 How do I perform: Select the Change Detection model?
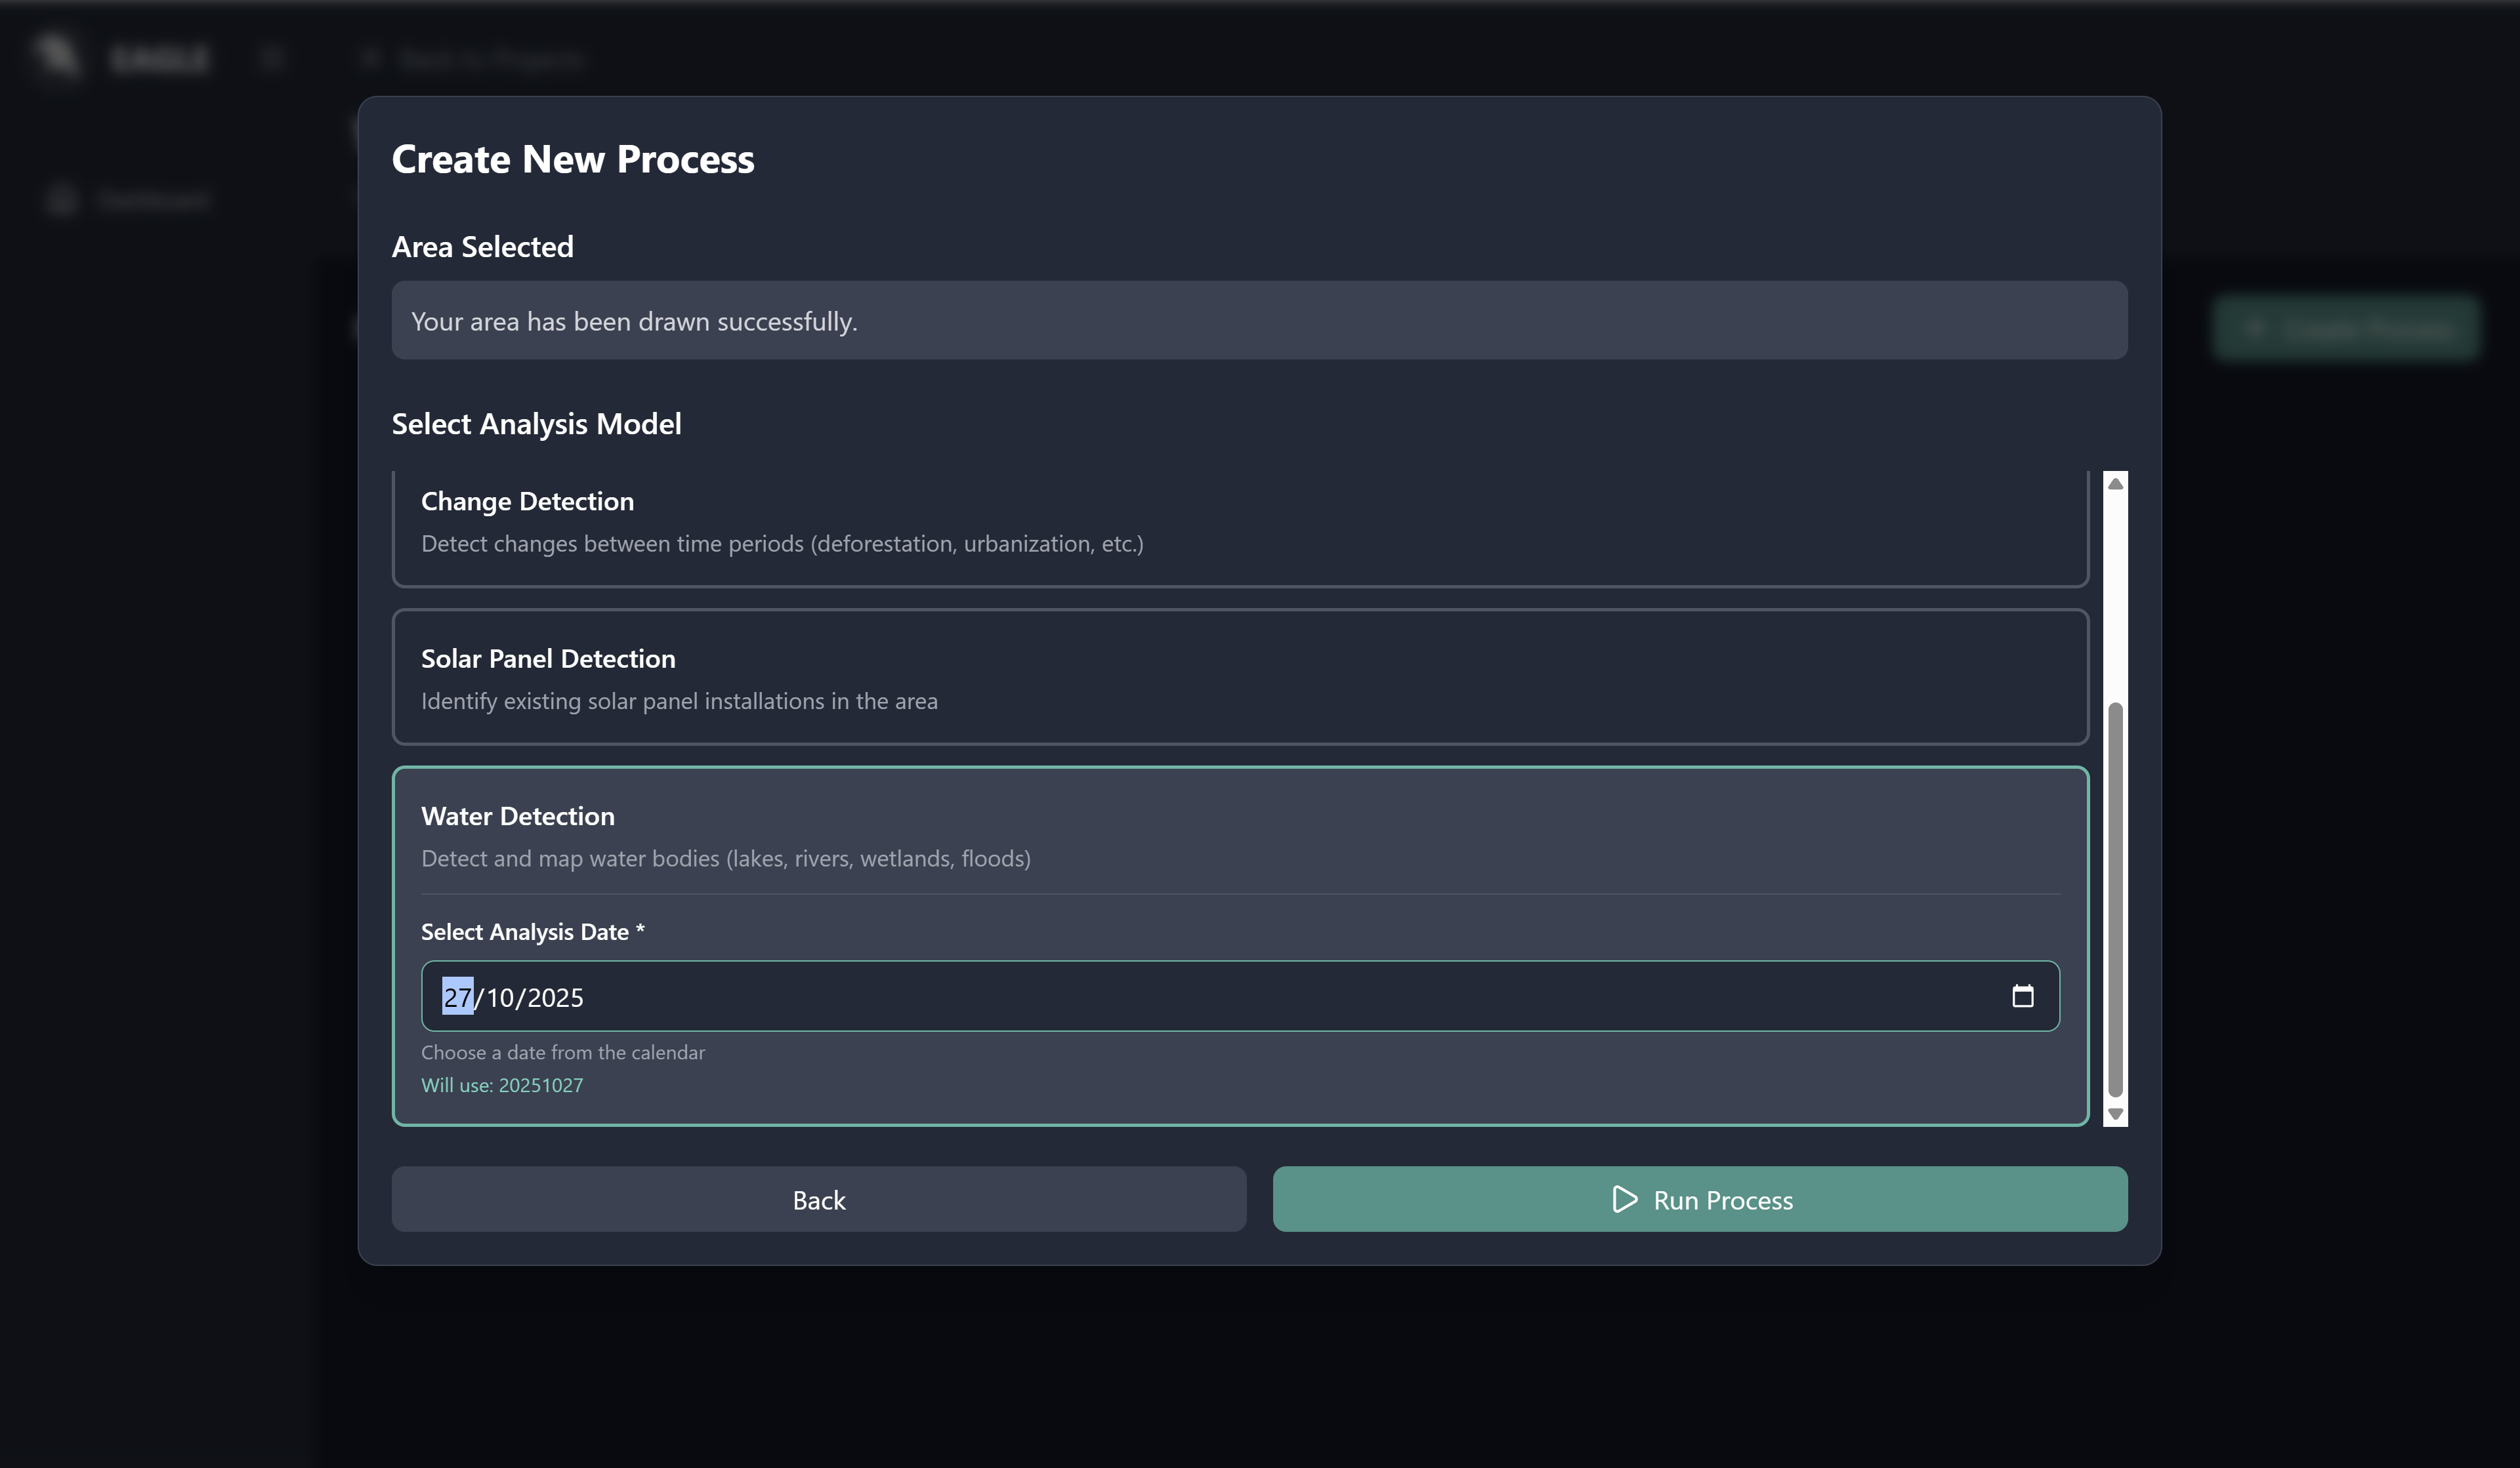(1240, 521)
